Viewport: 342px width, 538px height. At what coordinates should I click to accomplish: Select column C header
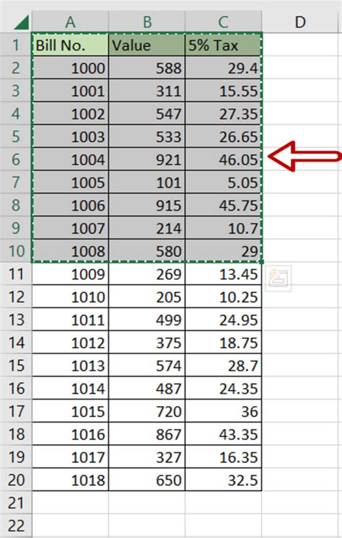223,22
